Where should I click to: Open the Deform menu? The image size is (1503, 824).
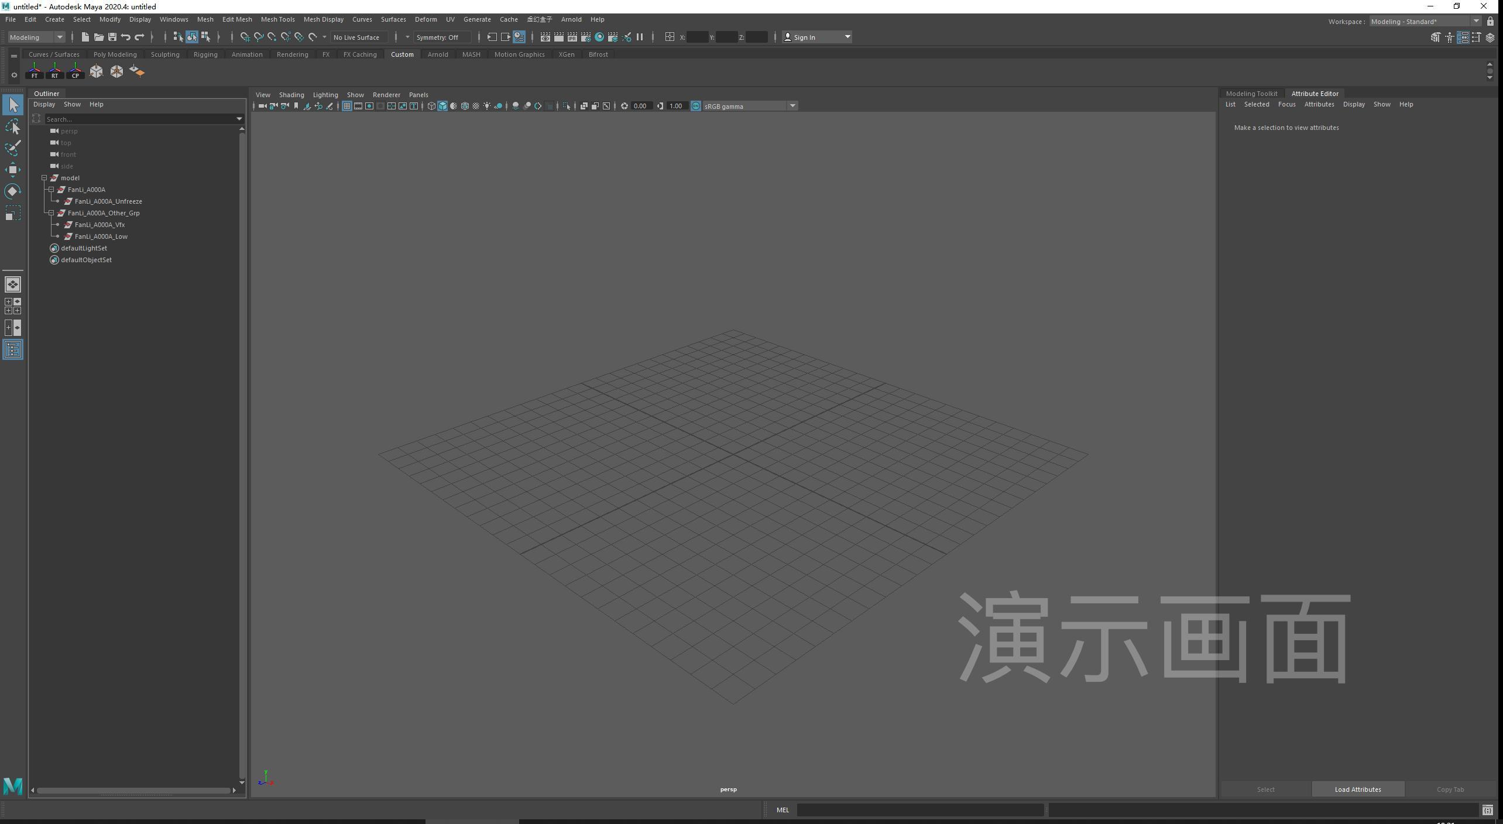(425, 19)
